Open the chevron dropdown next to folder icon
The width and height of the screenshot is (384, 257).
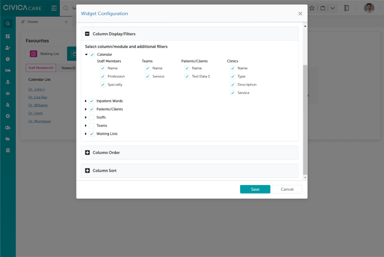coord(332,8)
